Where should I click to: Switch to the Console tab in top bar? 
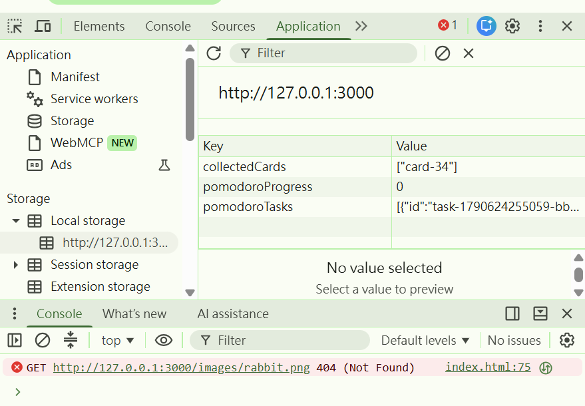[168, 26]
